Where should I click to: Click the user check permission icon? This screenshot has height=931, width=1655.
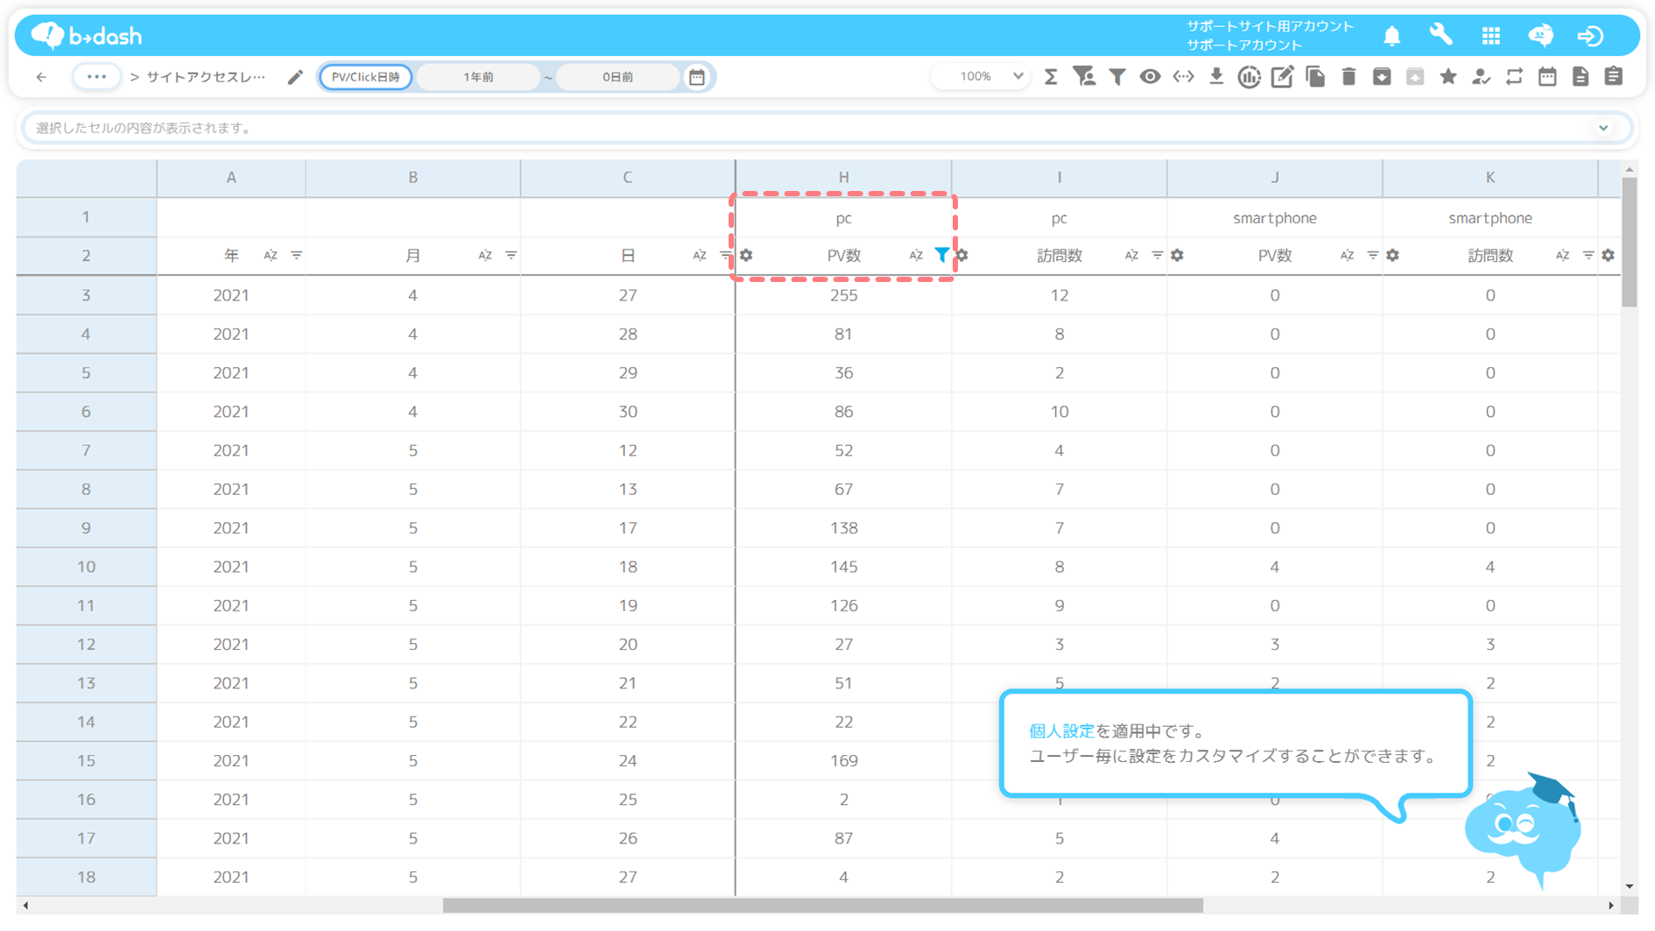tap(1481, 77)
